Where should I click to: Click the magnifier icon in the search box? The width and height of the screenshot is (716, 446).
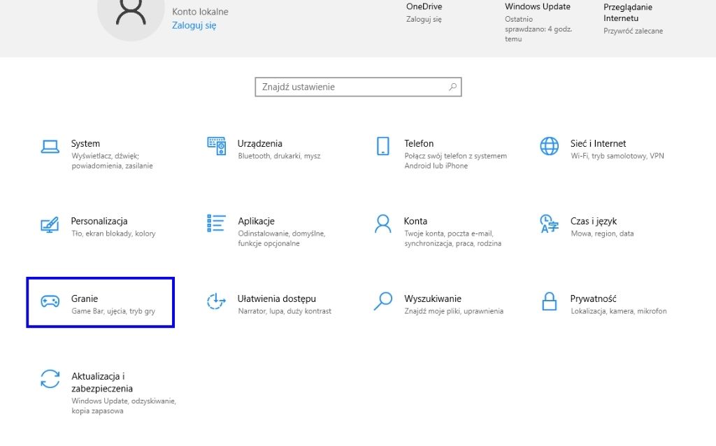452,87
